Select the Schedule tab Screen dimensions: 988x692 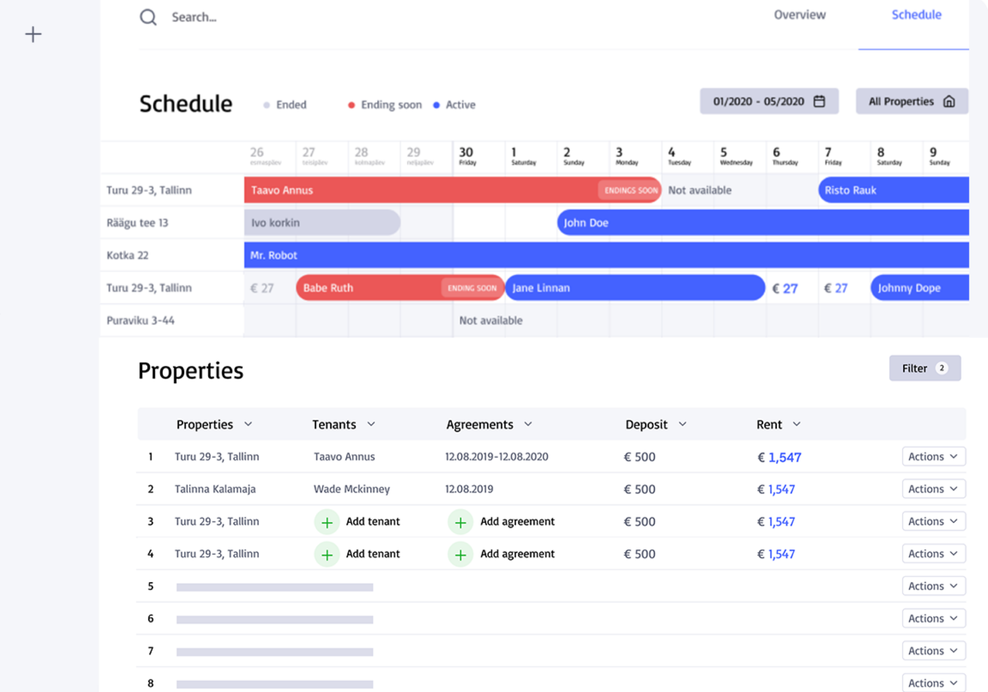pyautogui.click(x=916, y=15)
